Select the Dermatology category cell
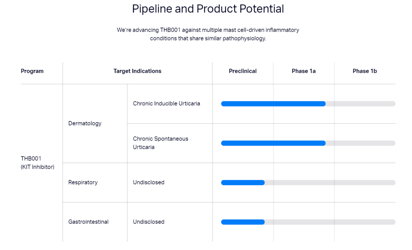Image resolution: width=412 pixels, height=250 pixels. coord(85,123)
